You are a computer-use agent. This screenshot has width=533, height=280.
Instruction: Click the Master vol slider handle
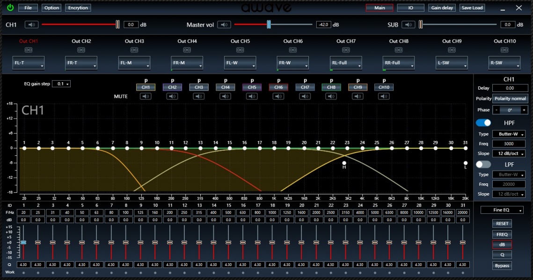(269, 25)
